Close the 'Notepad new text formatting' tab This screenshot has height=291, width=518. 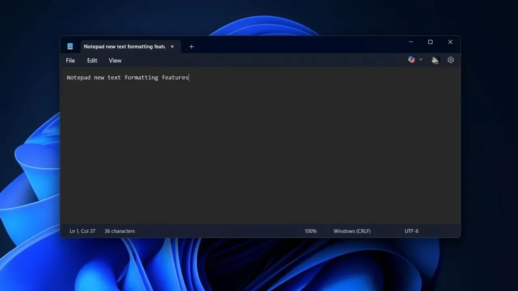(172, 46)
